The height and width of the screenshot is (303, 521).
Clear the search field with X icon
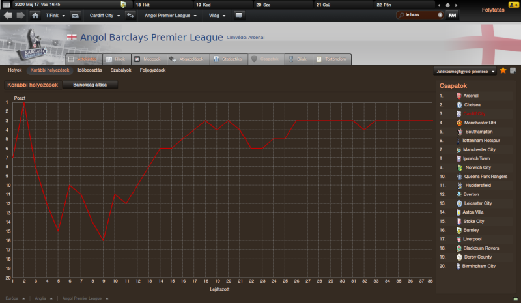point(441,15)
